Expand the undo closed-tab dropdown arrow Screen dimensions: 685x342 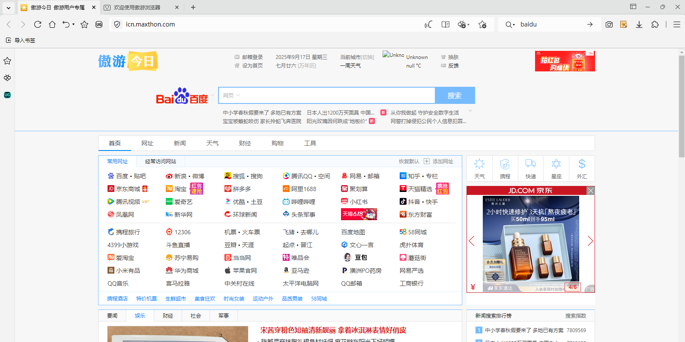[x=74, y=24]
